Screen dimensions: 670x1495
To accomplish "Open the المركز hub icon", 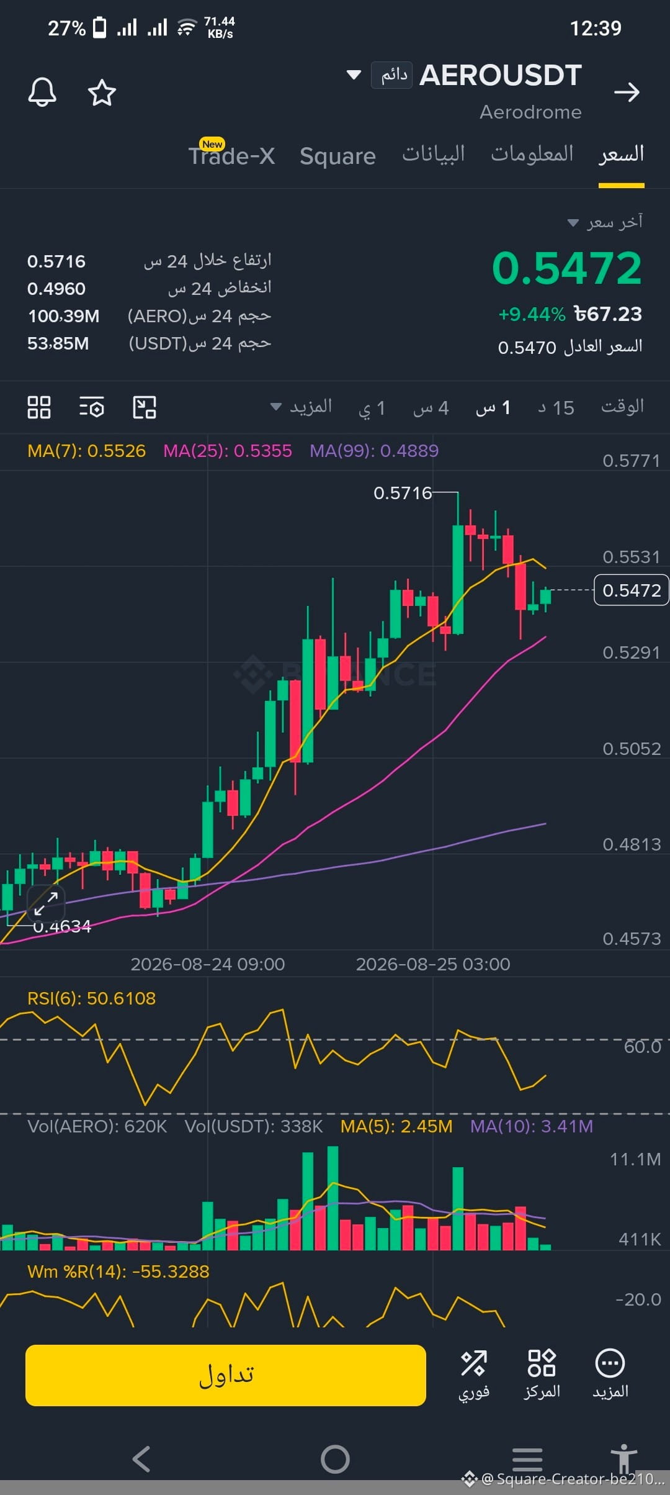I will coord(542,1375).
